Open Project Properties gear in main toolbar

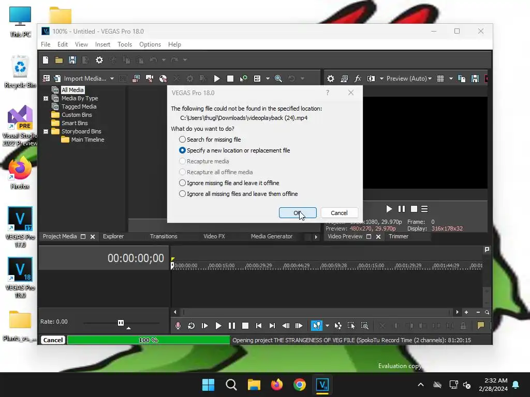tap(99, 60)
